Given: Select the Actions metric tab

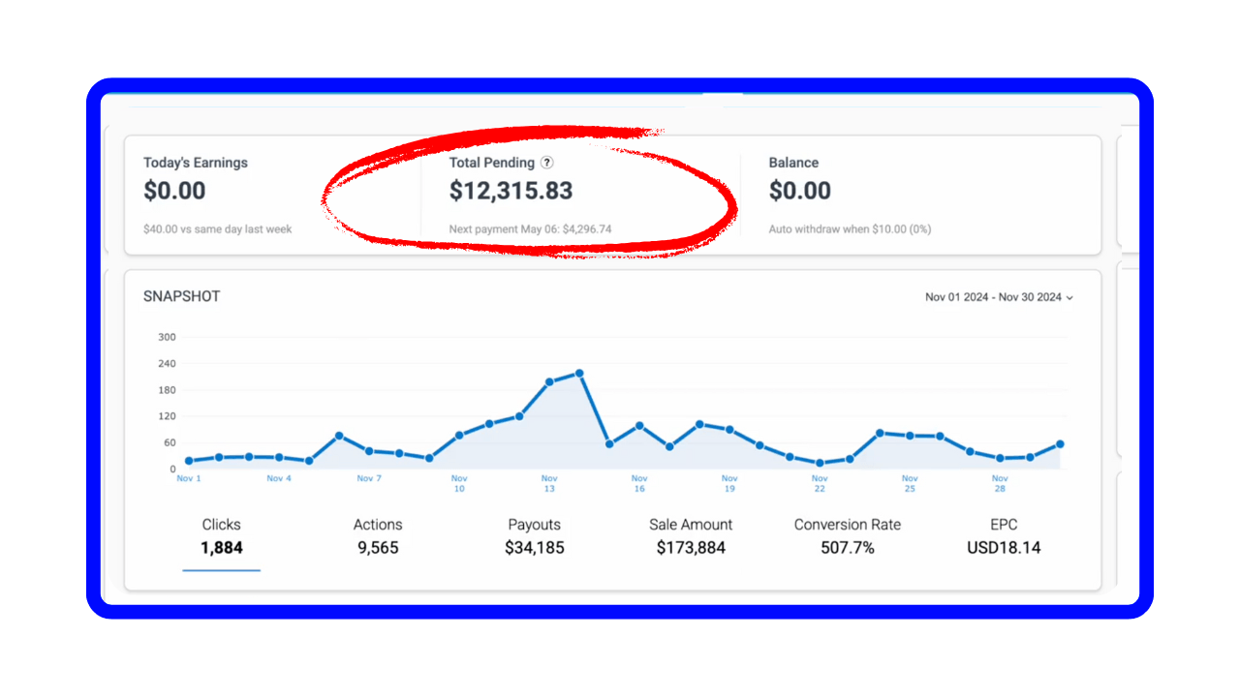Looking at the screenshot, I should (378, 536).
